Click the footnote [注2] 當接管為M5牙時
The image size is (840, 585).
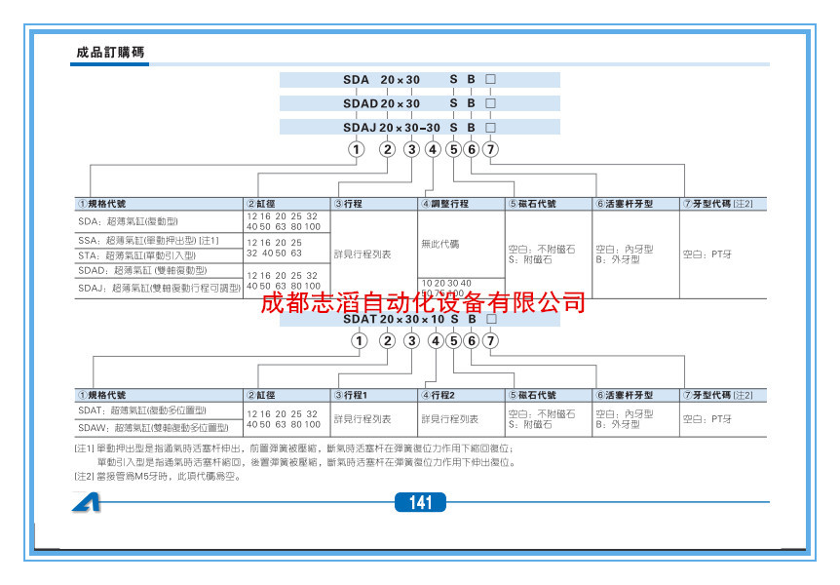(x=158, y=476)
